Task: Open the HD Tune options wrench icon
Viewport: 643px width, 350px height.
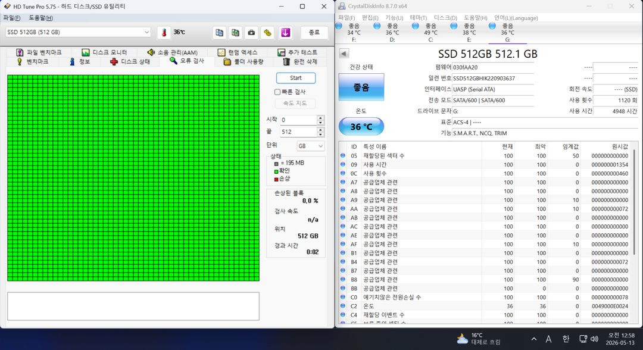Action: pyautogui.click(x=267, y=32)
